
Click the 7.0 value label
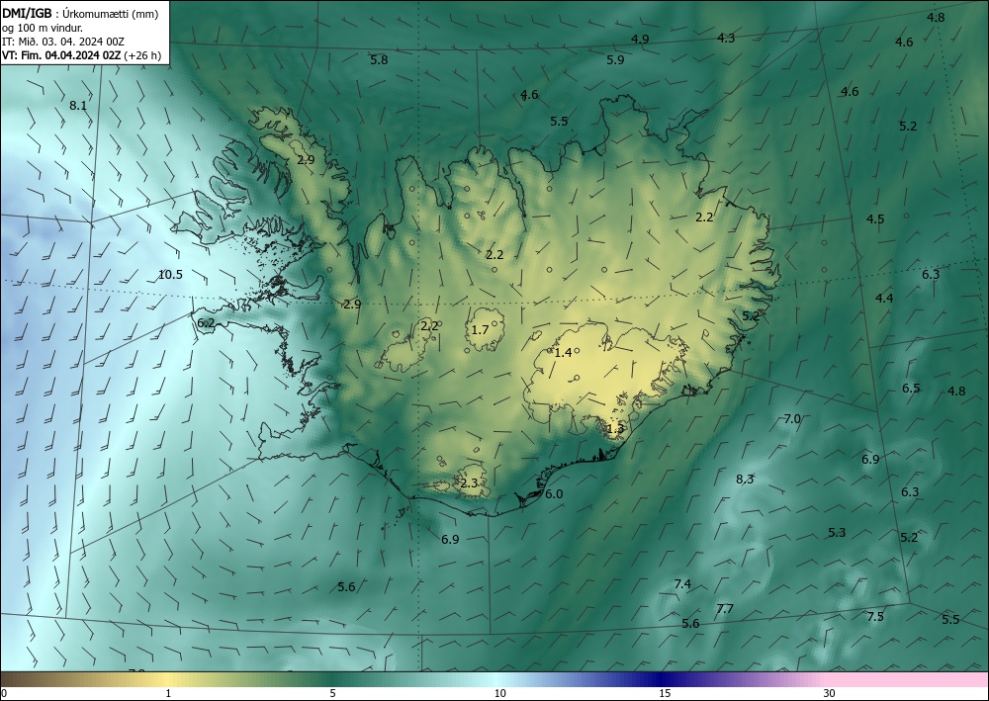[792, 418]
